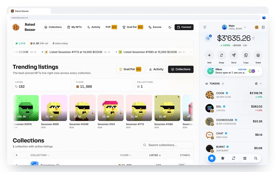This screenshot has width=275, height=172.
Task: Click the Connect wallet button
Action: pos(184,27)
